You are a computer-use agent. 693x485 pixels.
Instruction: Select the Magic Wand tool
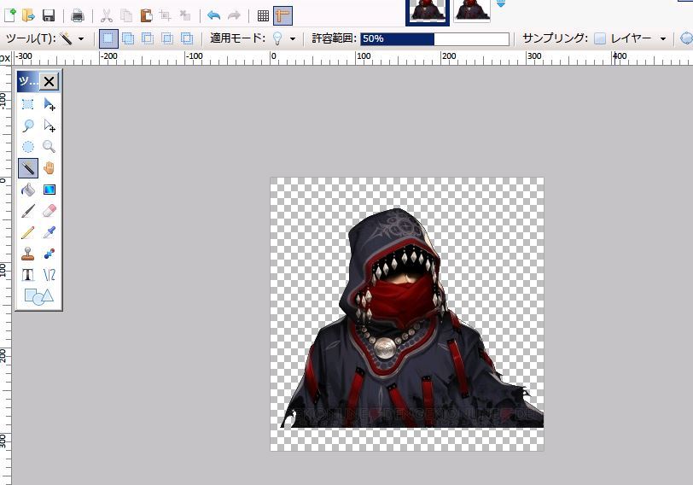click(28, 168)
